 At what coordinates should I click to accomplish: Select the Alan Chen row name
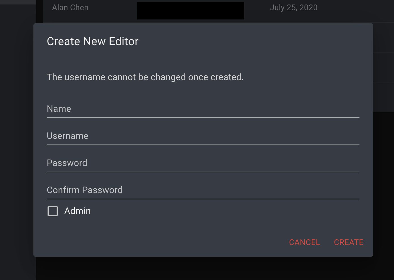click(70, 8)
